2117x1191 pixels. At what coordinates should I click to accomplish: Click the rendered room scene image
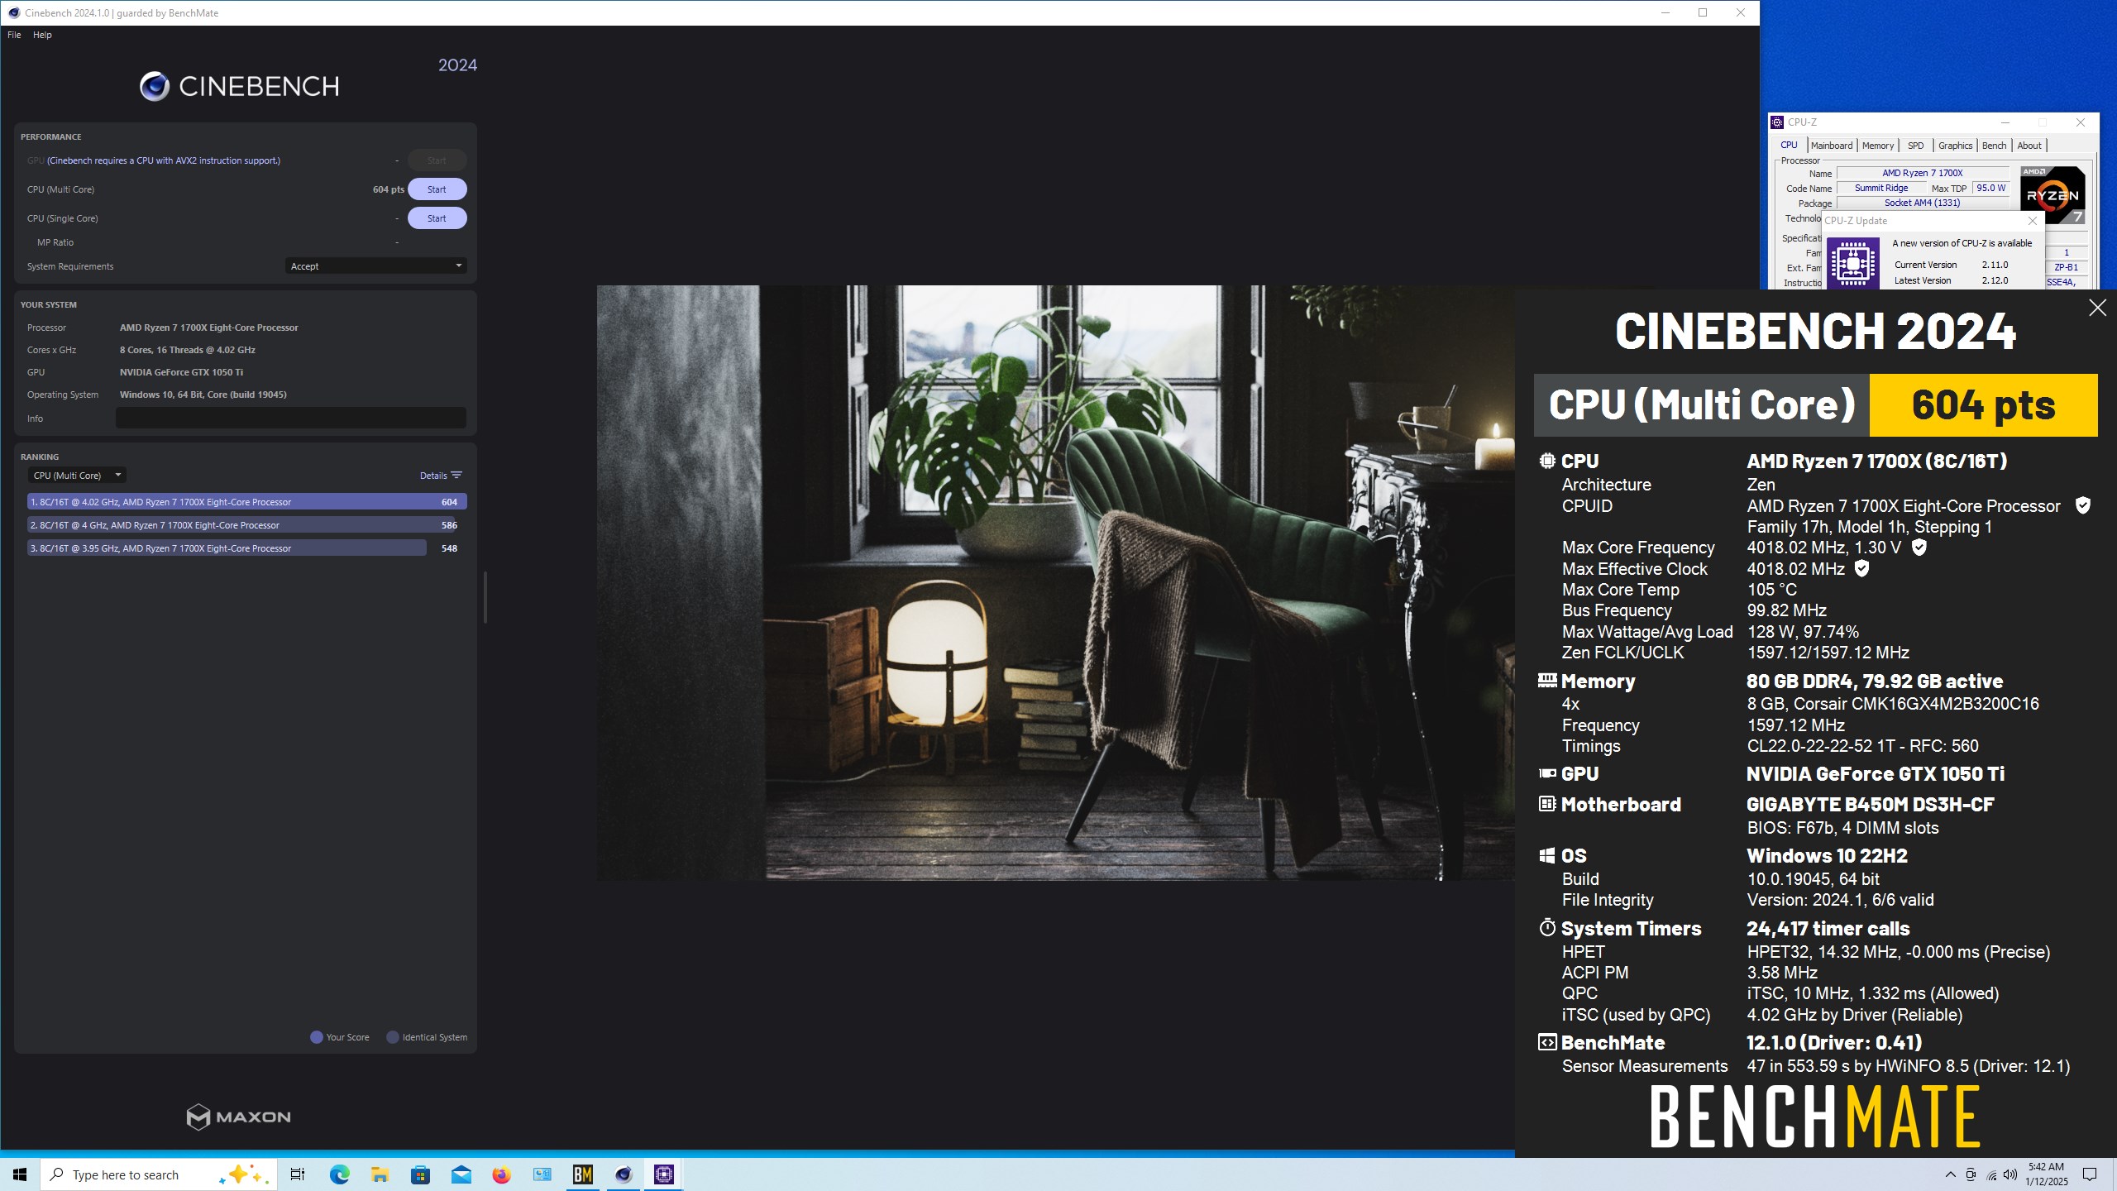1055,583
